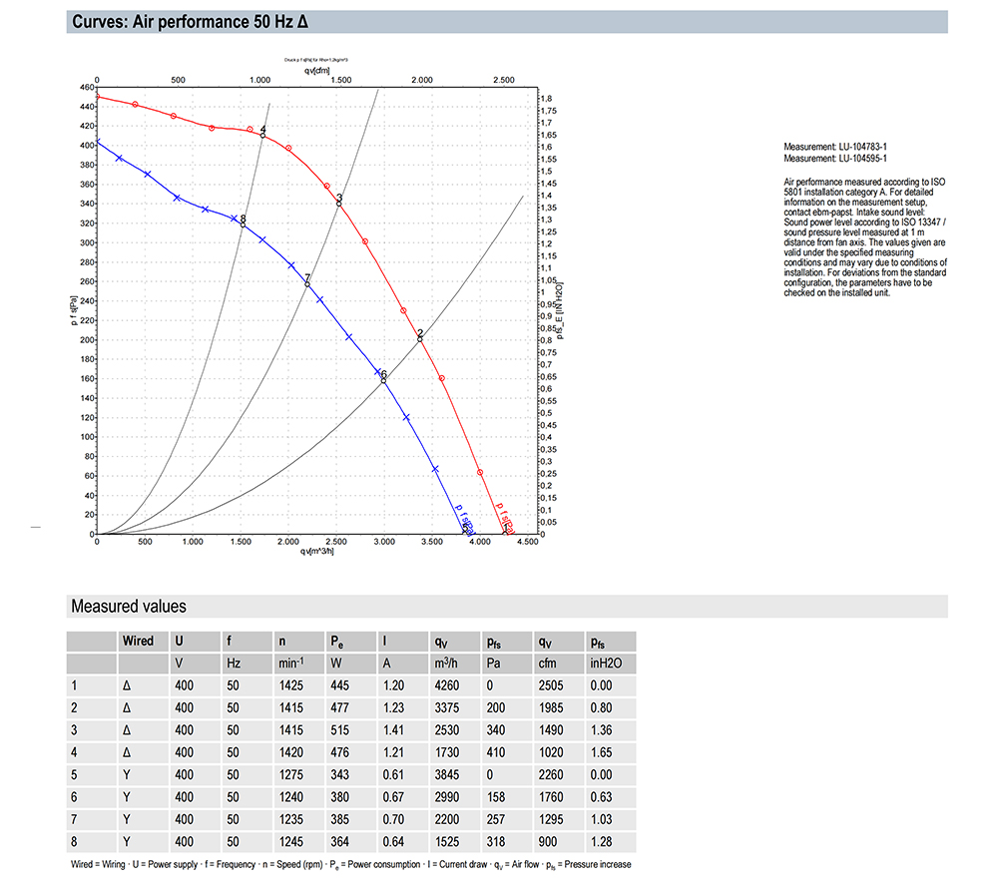Select the 'Curves: Air performance 50 Hz' heading
The image size is (998, 889).
[190, 22]
